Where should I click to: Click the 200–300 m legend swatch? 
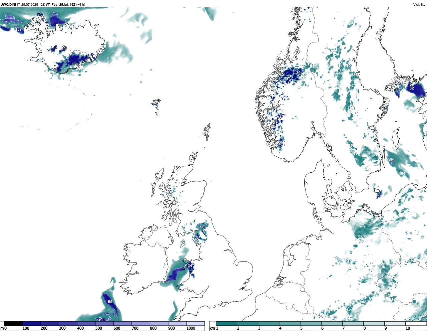[50, 323]
